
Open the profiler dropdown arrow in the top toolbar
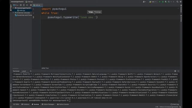pyautogui.click(x=171, y=2)
